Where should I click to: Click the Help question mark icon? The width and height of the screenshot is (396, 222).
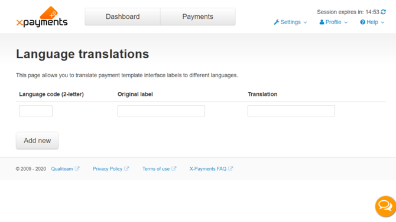(x=362, y=22)
